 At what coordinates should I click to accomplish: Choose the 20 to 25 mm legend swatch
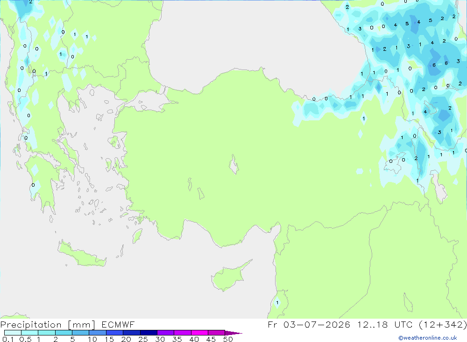click(x=132, y=333)
